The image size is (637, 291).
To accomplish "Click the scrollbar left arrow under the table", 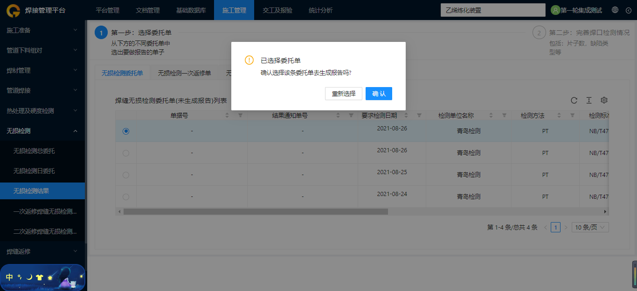I will click(x=119, y=211).
